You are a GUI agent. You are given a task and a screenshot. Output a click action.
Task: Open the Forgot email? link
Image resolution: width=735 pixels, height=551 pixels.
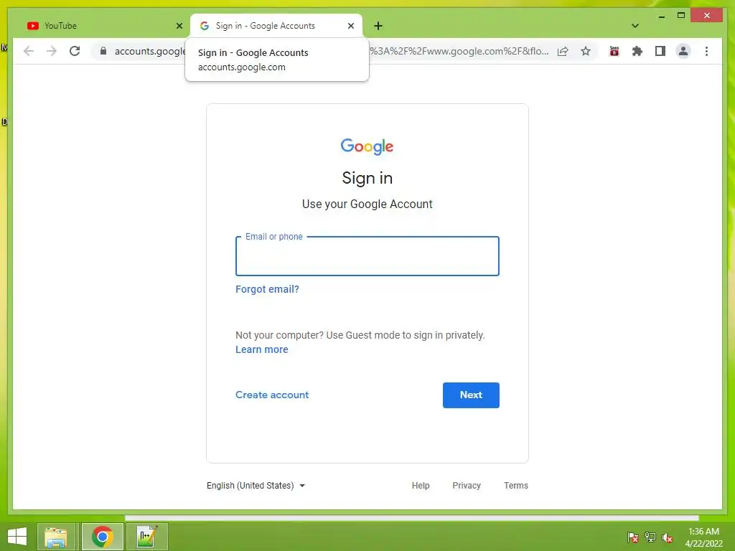click(267, 289)
